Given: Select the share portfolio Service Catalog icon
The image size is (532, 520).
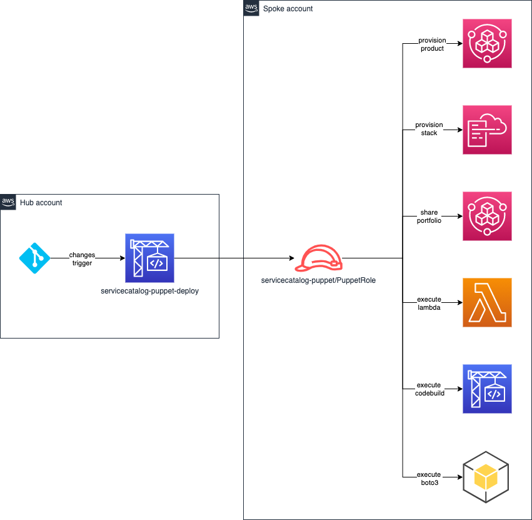Looking at the screenshot, I should click(487, 217).
